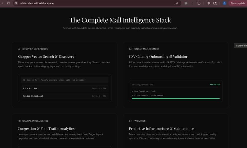Image resolution: width=247 pixels, height=148 pixels.
Task: Open the profile E avatar
Action: pyautogui.click(x=224, y=3)
